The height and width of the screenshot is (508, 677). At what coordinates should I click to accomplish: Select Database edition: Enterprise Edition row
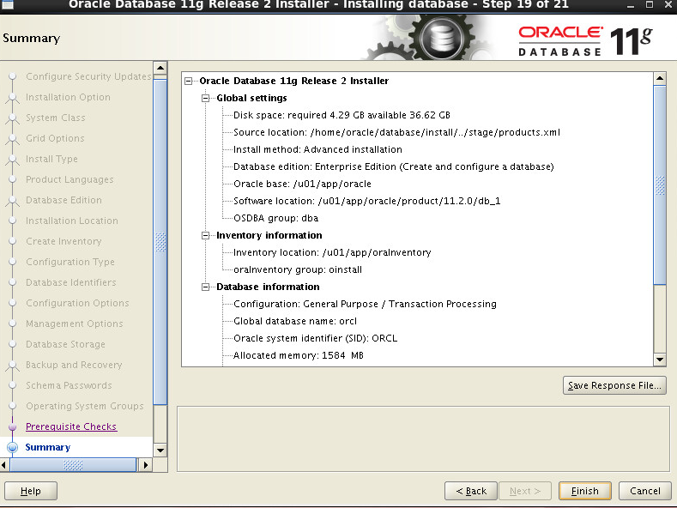tap(393, 166)
